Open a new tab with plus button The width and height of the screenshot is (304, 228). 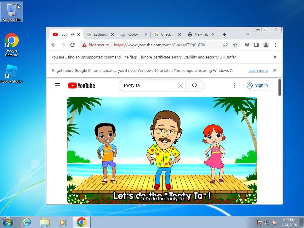coord(224,34)
